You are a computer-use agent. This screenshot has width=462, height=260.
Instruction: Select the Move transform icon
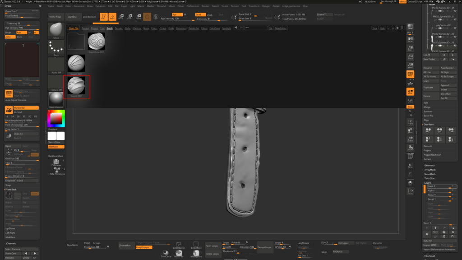(x=121, y=17)
